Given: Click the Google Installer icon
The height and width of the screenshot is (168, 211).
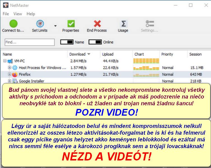Looking at the screenshot, I should click(x=15, y=81).
